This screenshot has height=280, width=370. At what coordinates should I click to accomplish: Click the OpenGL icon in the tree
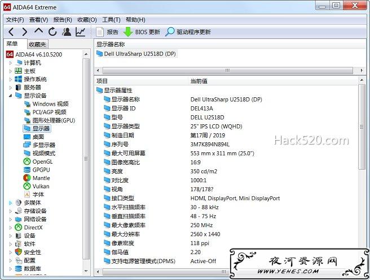pyautogui.click(x=27, y=162)
